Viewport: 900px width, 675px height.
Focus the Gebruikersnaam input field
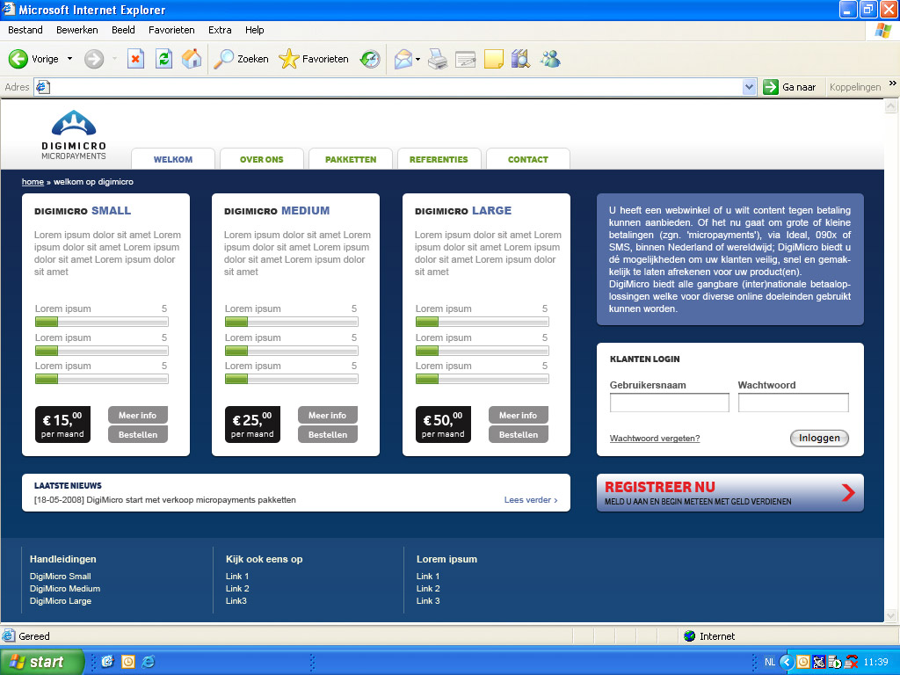coord(669,403)
